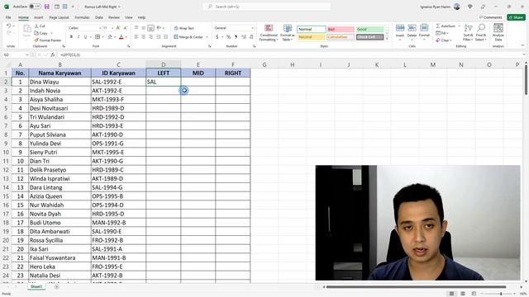
Task: Collapse the ribbon with the chevron
Action: coord(522,45)
